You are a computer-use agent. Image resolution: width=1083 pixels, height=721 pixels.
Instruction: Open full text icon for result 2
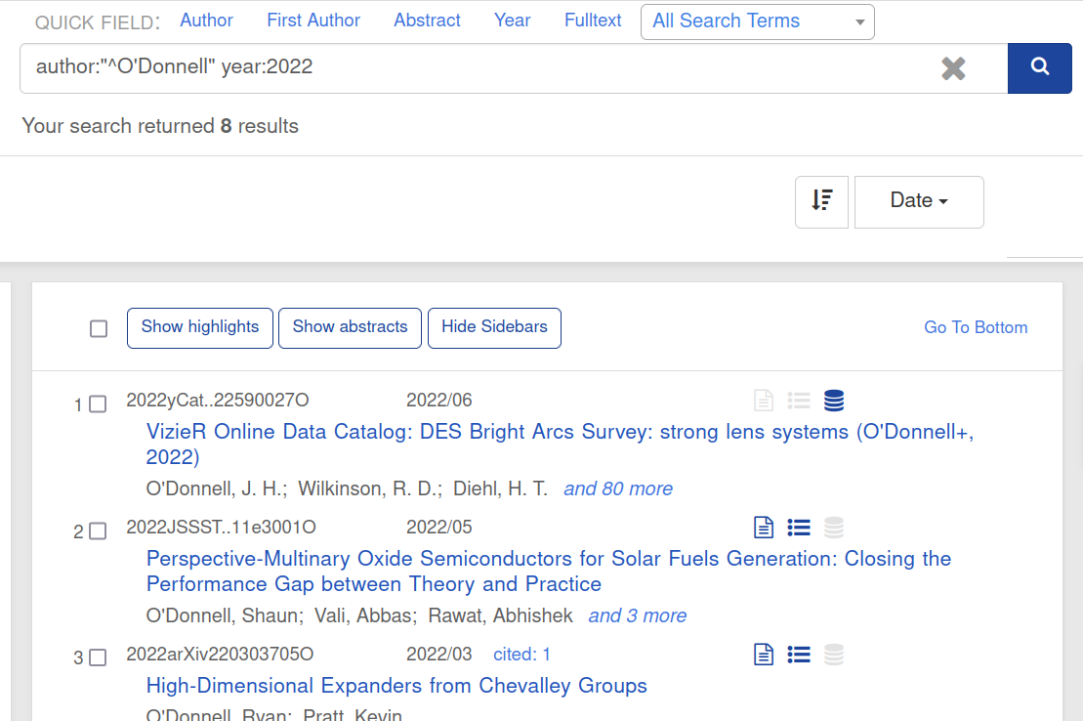pyautogui.click(x=764, y=528)
